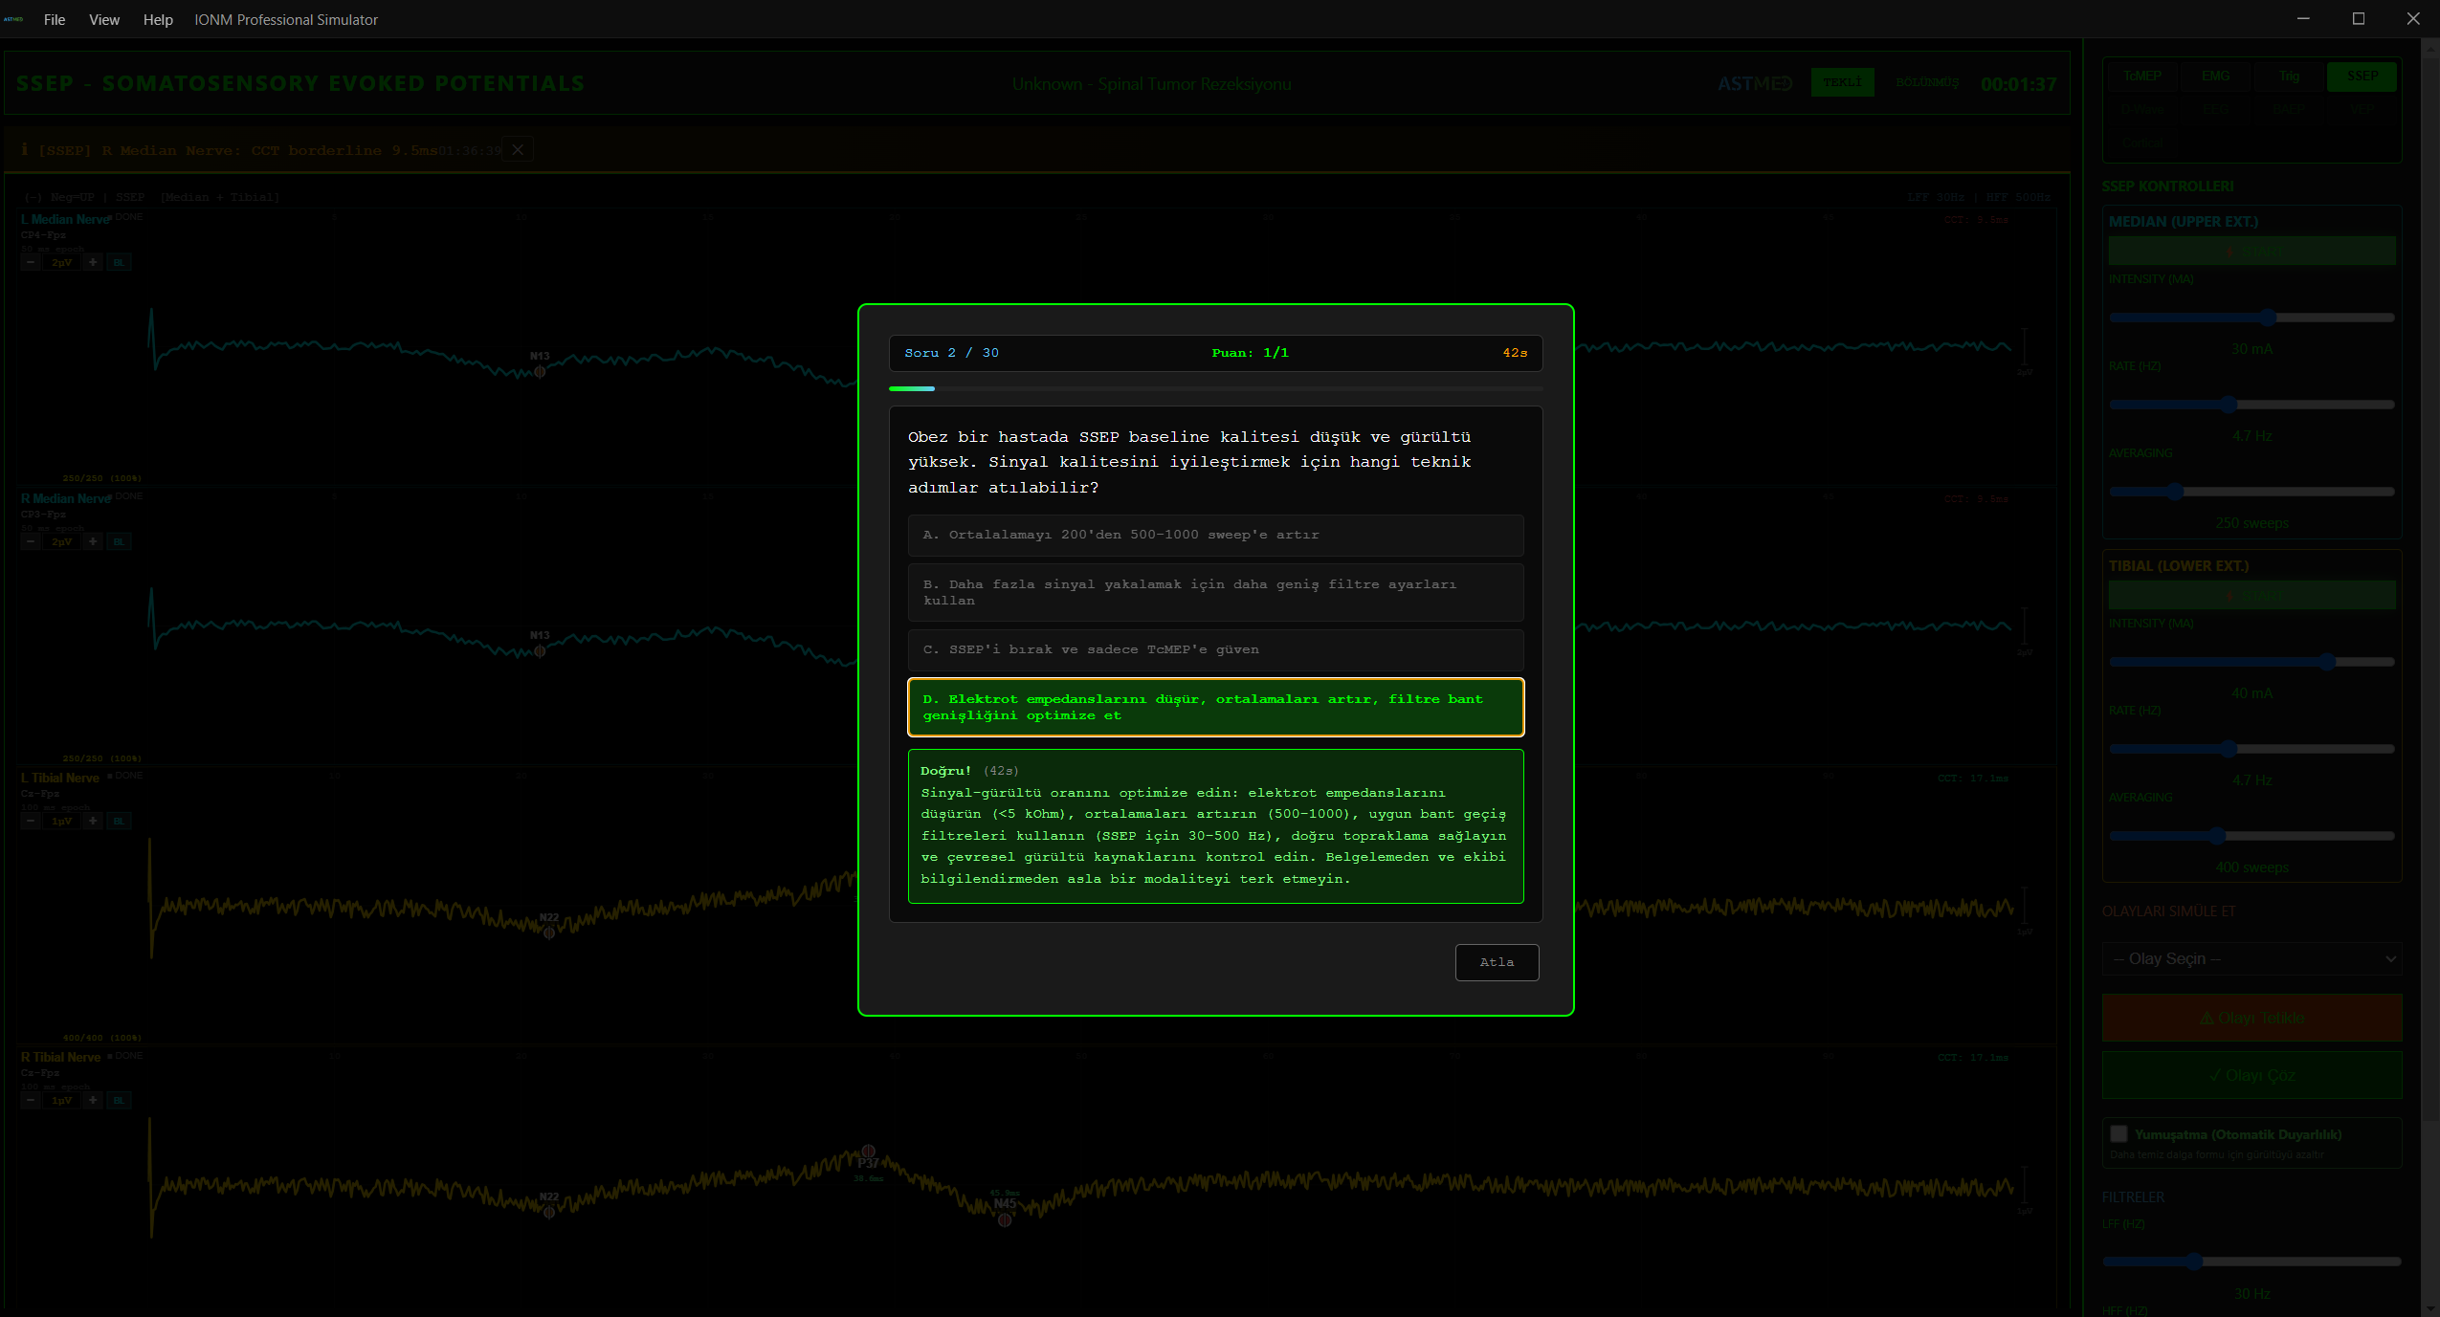
Task: Adjust Median intensity slider
Action: click(x=2268, y=318)
